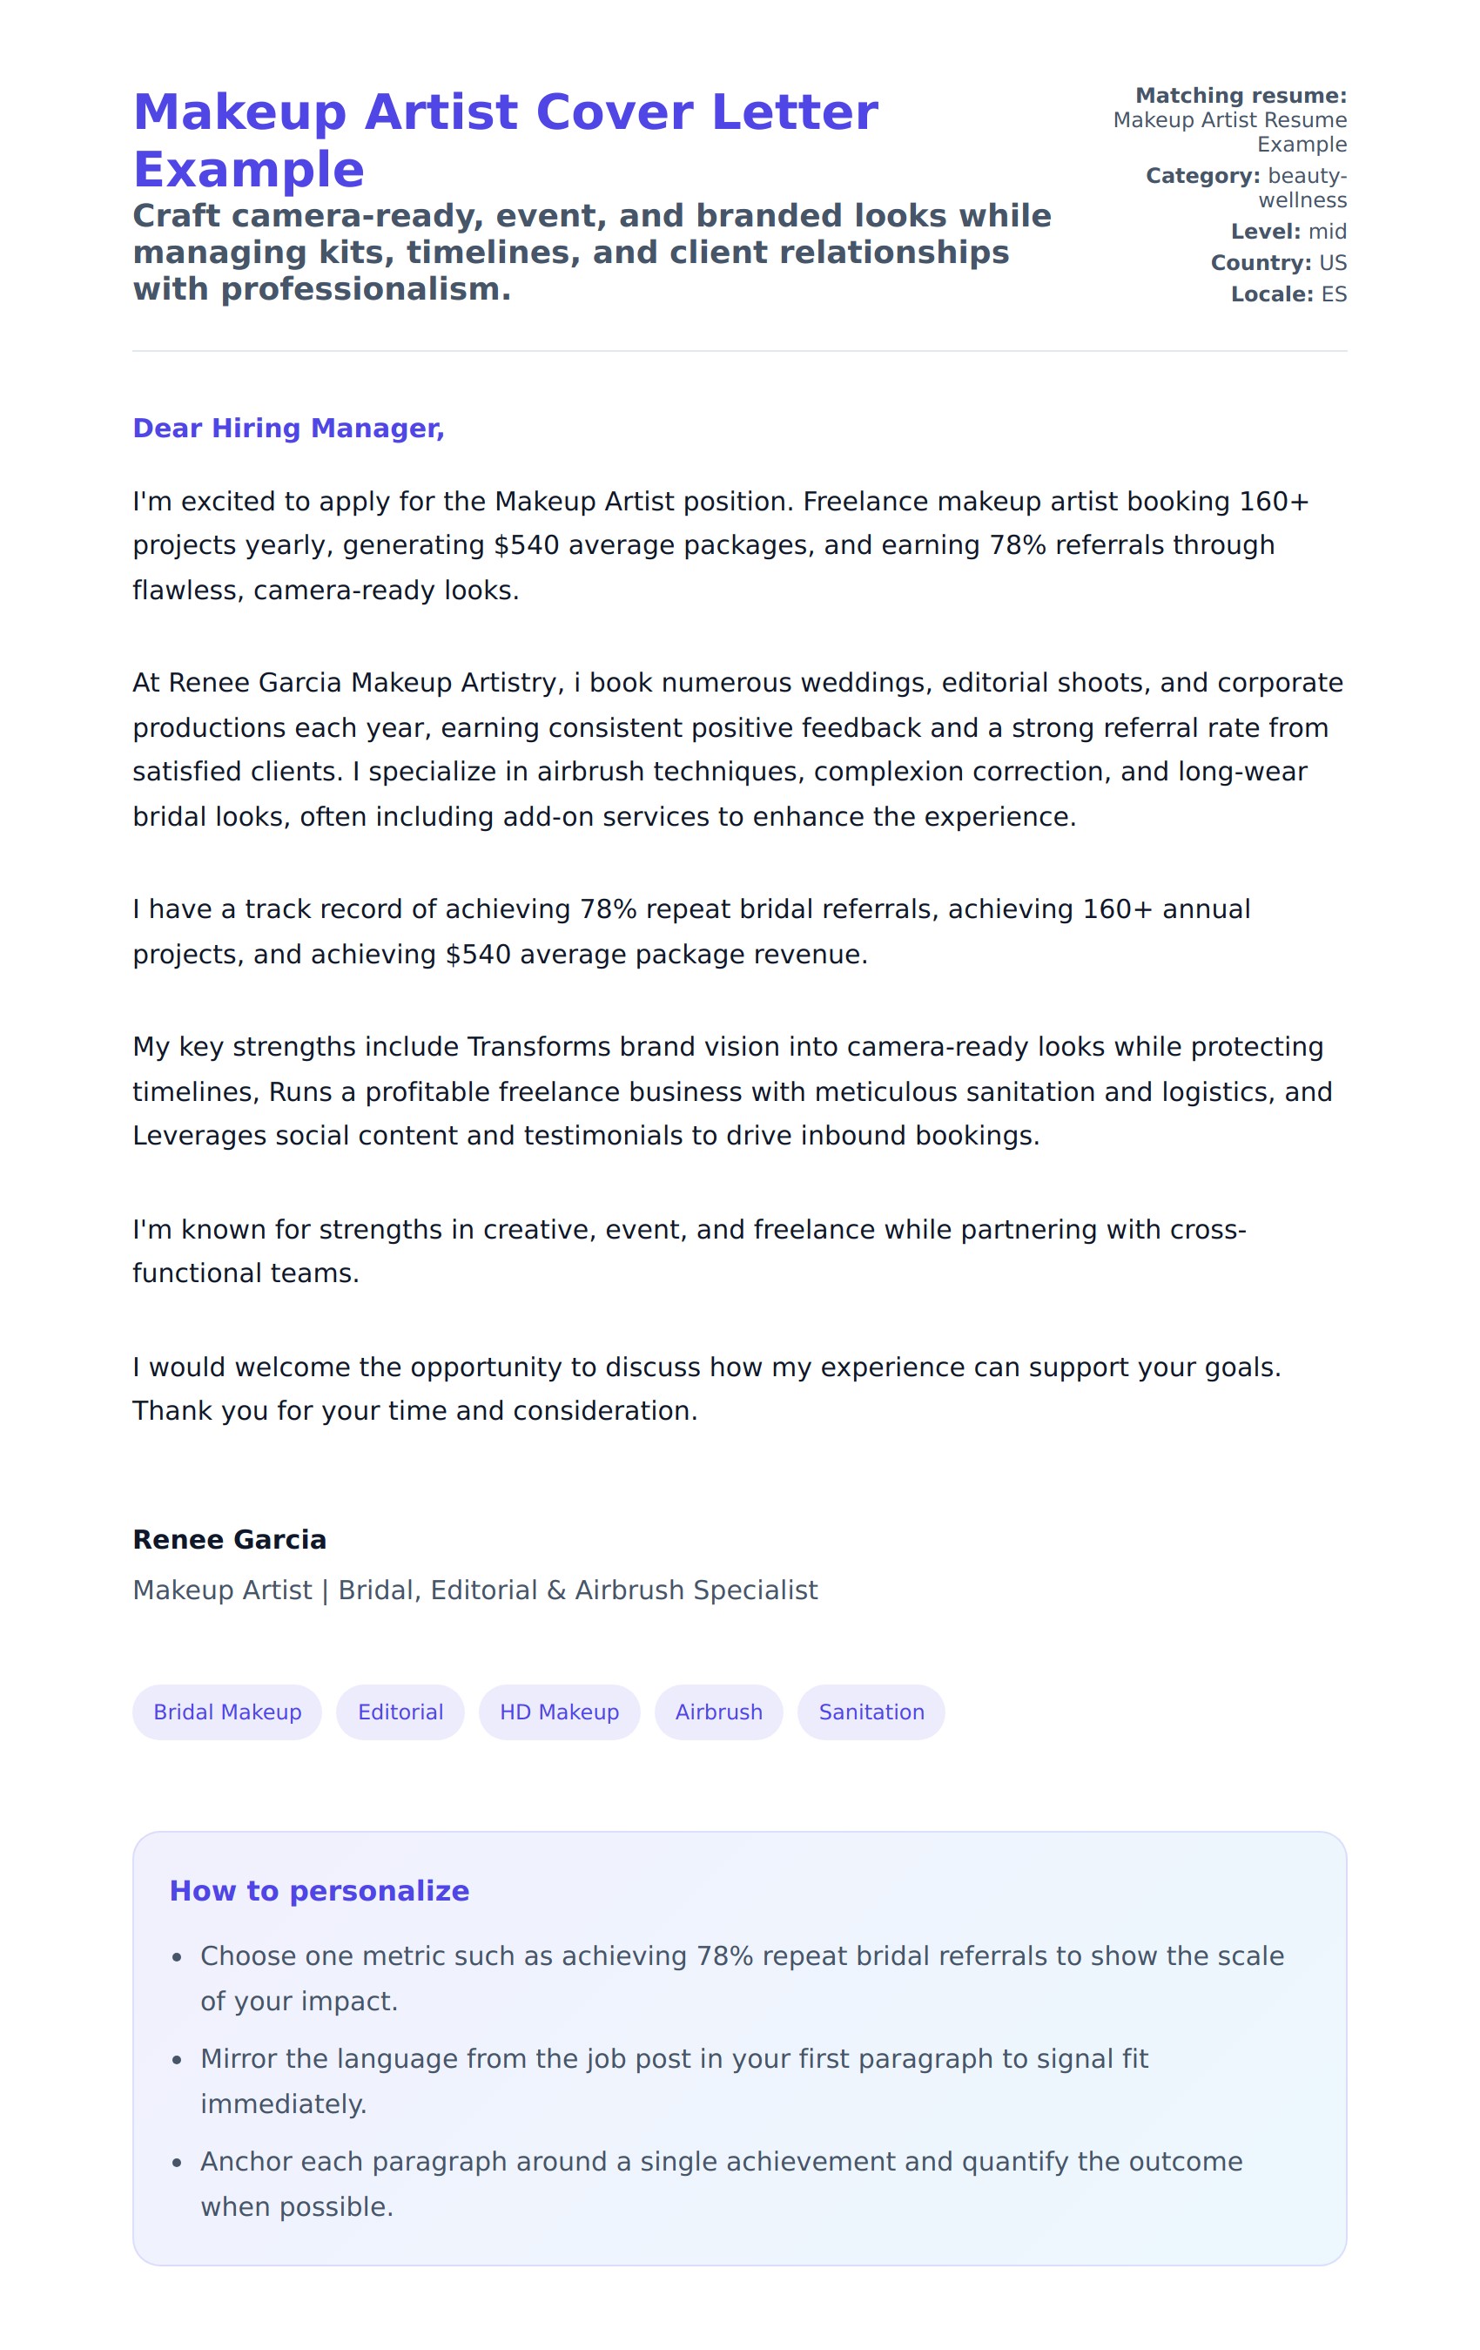
Task: Click the paragraph starting My key strengths
Action: (x=731, y=1091)
